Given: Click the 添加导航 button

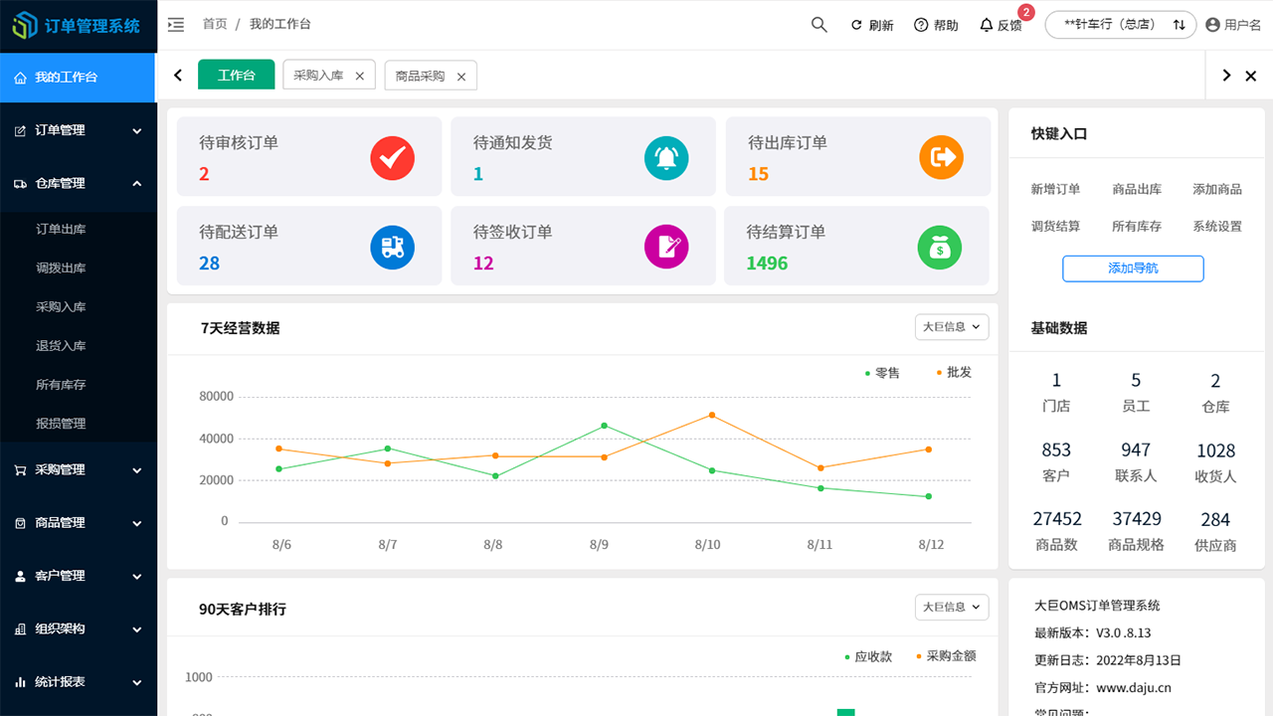Looking at the screenshot, I should [x=1133, y=268].
